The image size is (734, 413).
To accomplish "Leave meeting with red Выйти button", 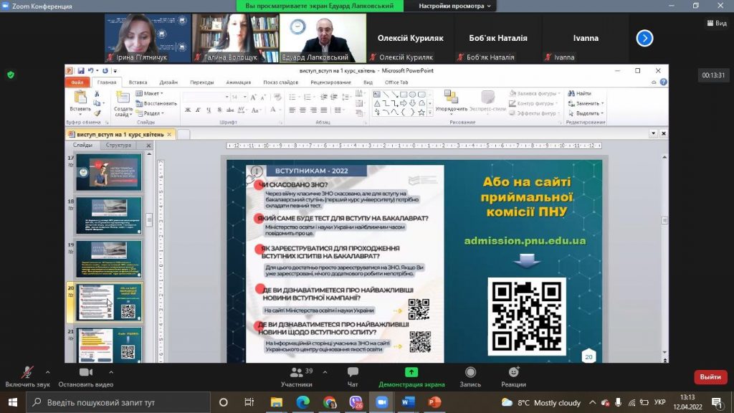I will (710, 377).
